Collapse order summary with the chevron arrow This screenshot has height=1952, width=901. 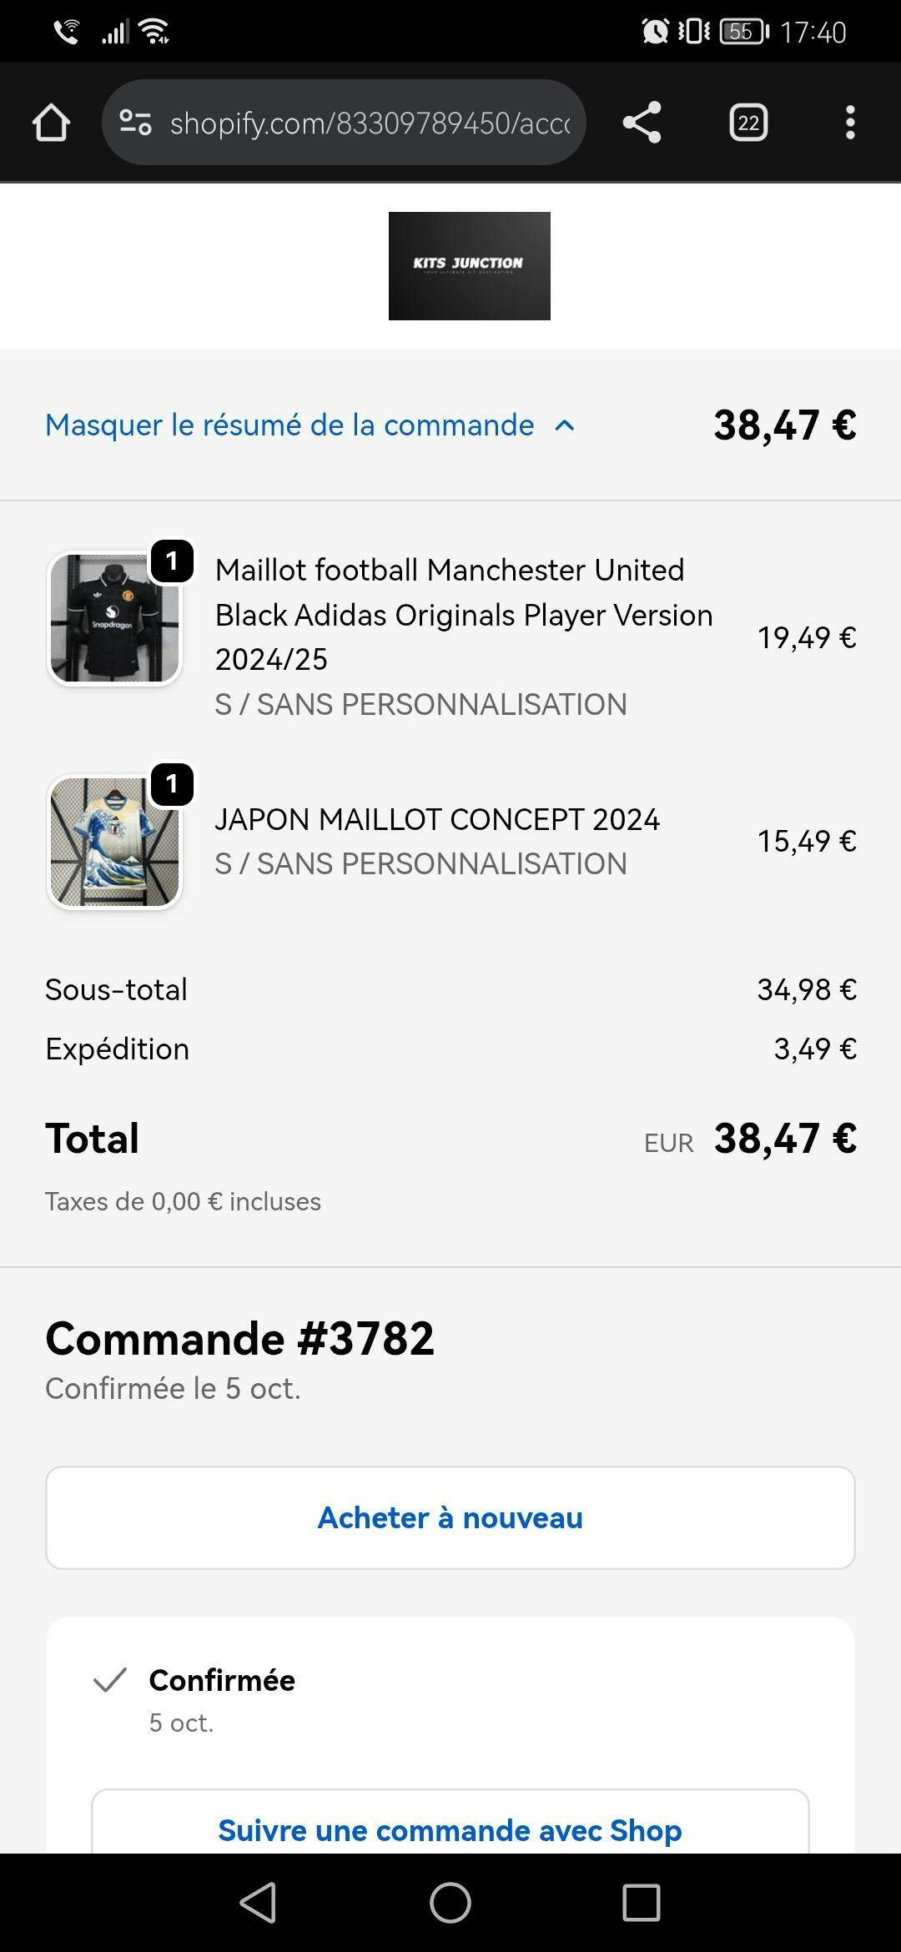coord(565,425)
